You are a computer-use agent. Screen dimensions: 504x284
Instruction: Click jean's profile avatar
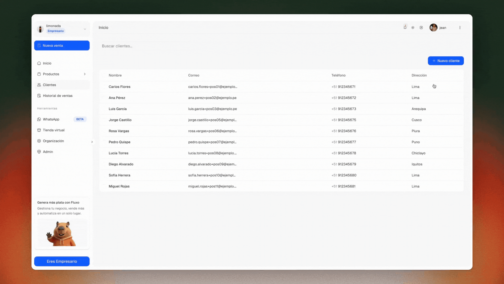(433, 28)
